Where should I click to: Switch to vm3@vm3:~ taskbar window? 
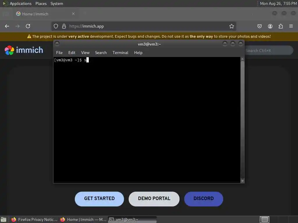(x=132, y=220)
